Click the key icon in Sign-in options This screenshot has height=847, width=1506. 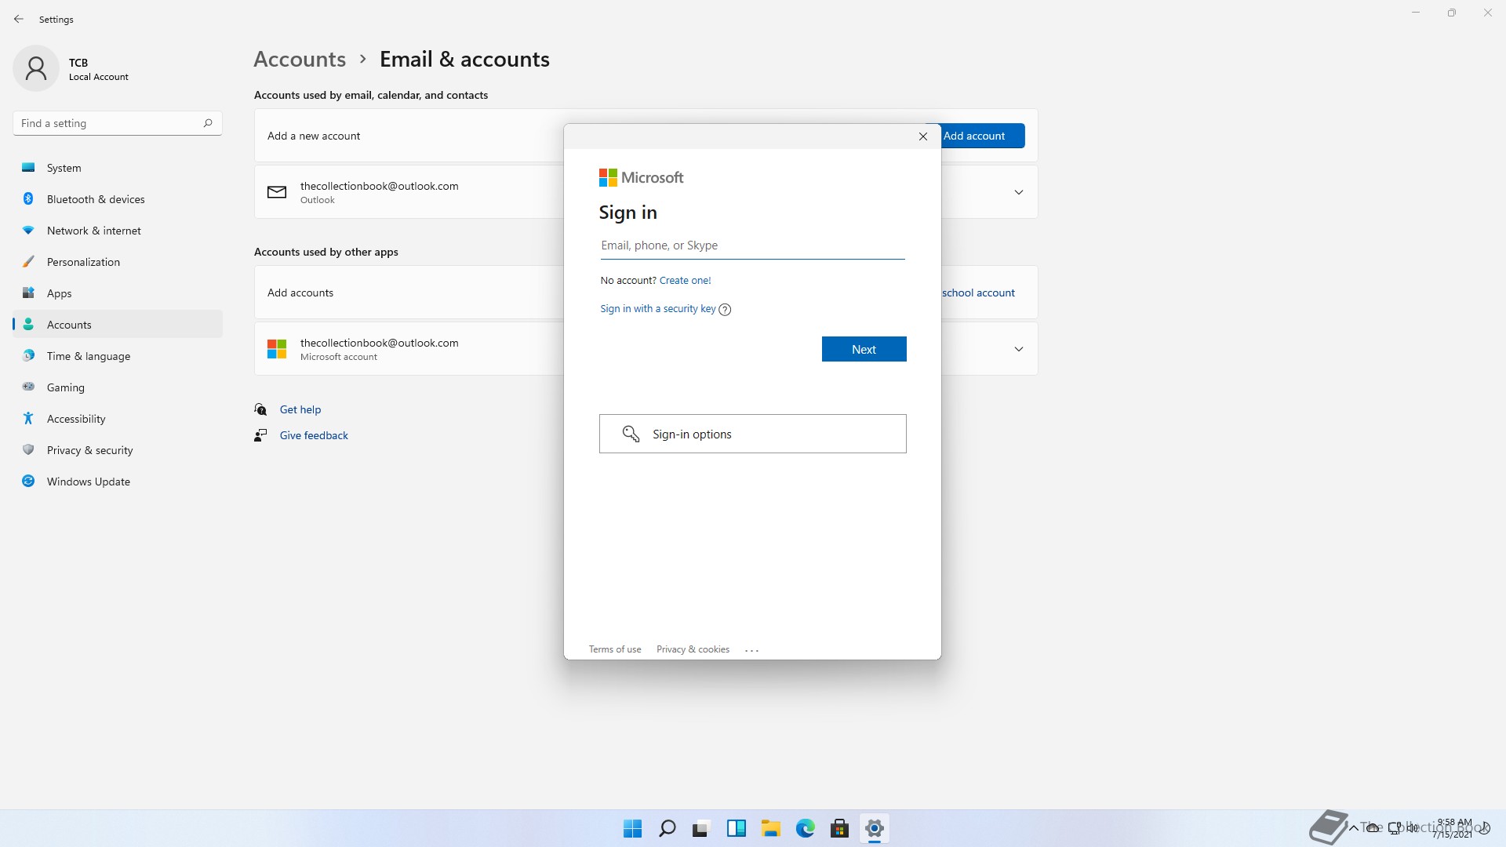(631, 434)
